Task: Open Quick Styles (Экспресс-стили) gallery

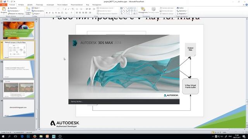Action: pyautogui.click(x=153, y=10)
